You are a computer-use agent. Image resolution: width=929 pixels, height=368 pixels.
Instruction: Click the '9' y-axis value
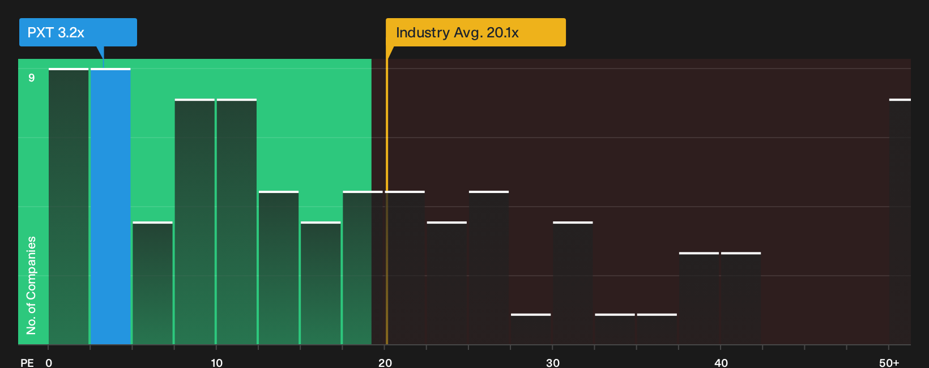(x=32, y=78)
